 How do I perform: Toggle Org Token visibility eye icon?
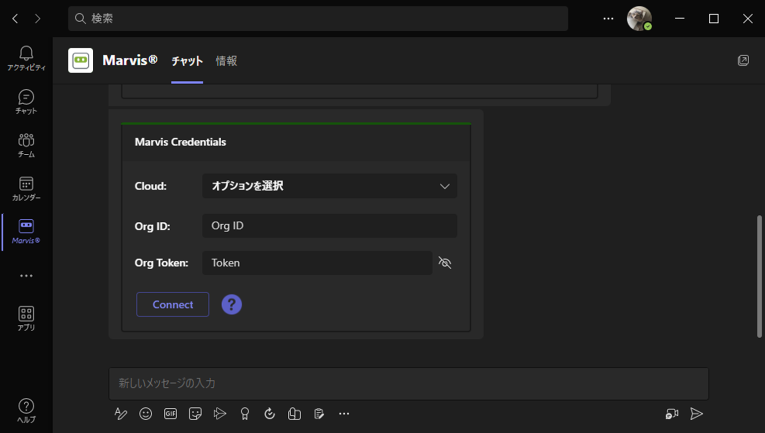[445, 262]
